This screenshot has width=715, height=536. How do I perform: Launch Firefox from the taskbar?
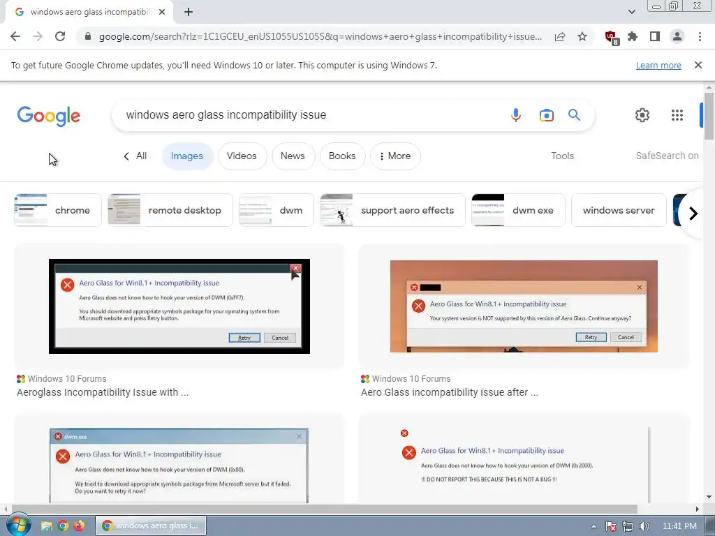[x=79, y=526]
